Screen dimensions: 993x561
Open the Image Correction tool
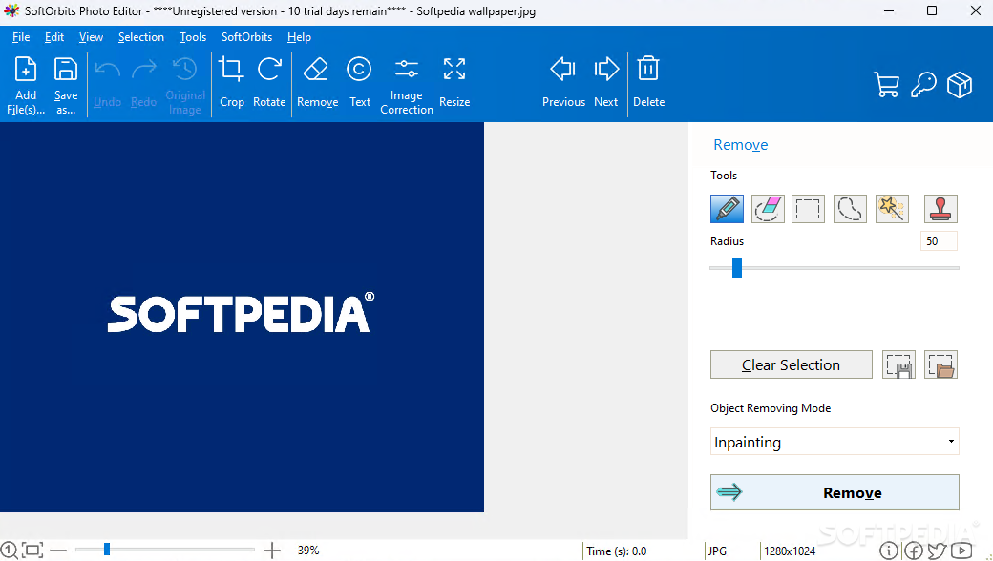pos(407,84)
